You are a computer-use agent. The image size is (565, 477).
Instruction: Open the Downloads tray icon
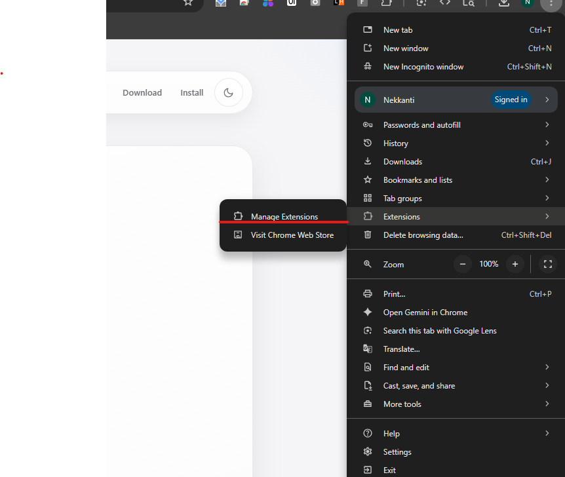[503, 5]
